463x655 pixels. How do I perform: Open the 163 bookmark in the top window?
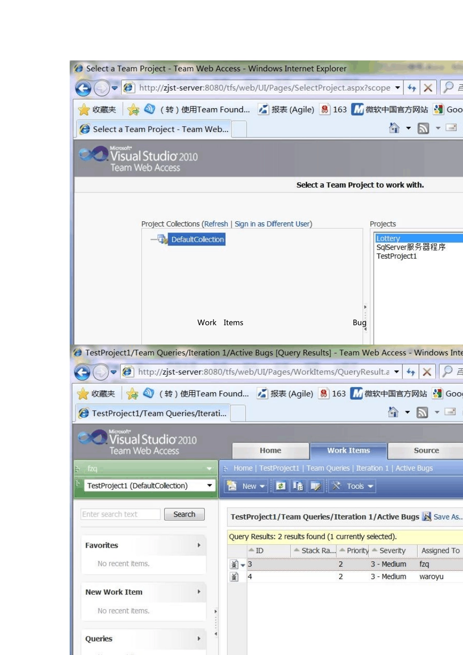click(334, 110)
